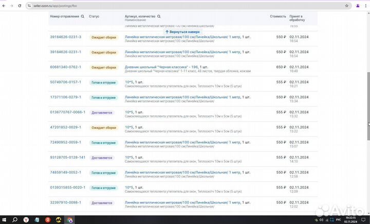Image resolution: width=370 pixels, height=224 pixels.
Task: Click search icon next to Артикул, количество
Action: pos(159,16)
